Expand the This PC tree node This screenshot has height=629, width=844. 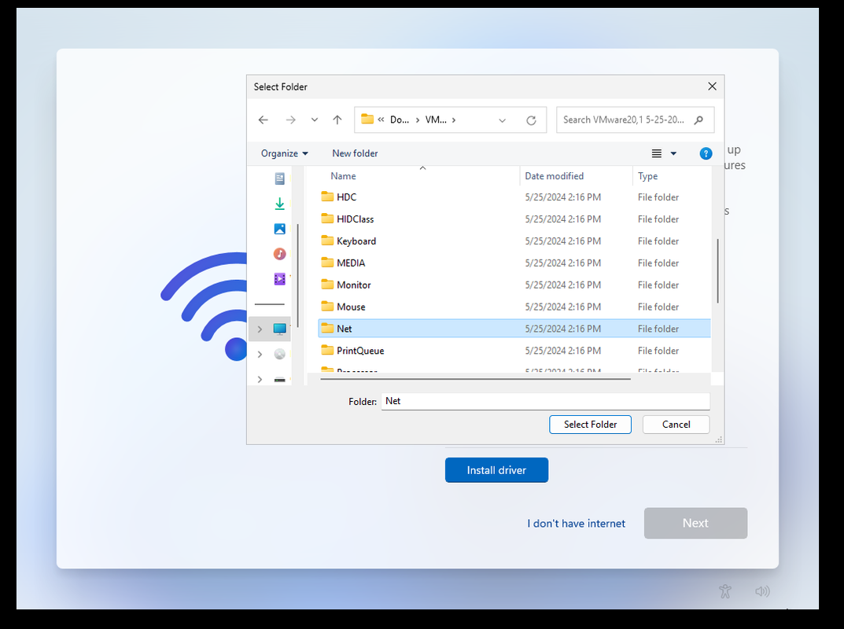[260, 329]
